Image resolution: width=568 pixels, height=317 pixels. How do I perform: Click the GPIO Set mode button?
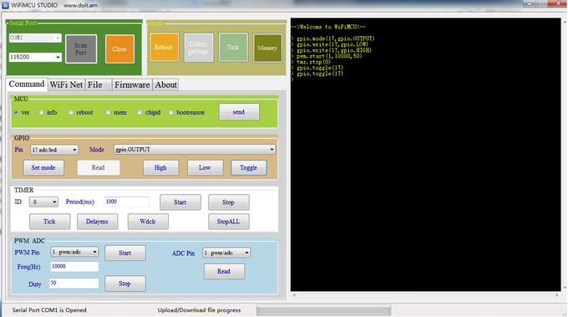(43, 167)
